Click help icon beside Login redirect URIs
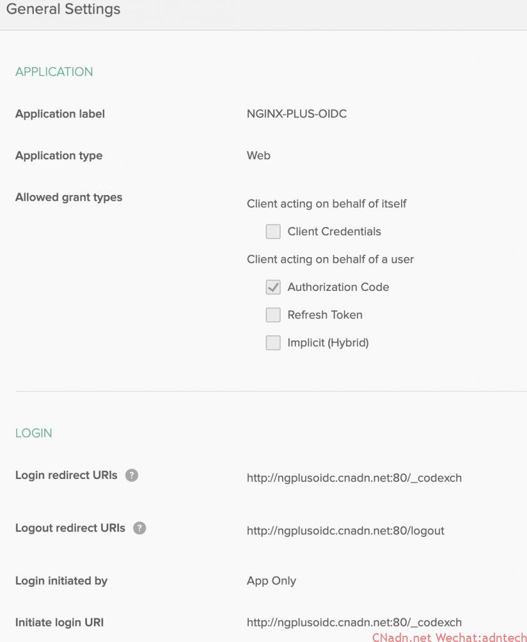This screenshot has width=527, height=642. click(132, 475)
